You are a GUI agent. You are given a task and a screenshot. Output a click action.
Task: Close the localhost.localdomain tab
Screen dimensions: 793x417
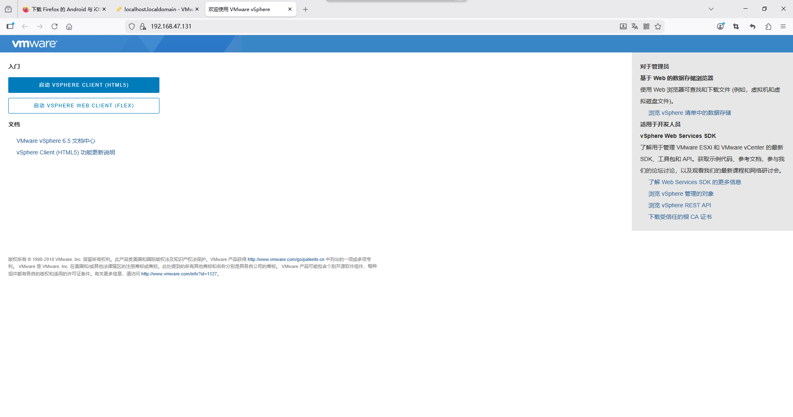[x=197, y=9]
